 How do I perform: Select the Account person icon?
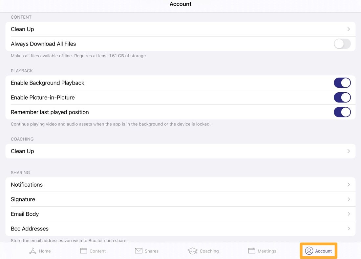(309, 251)
